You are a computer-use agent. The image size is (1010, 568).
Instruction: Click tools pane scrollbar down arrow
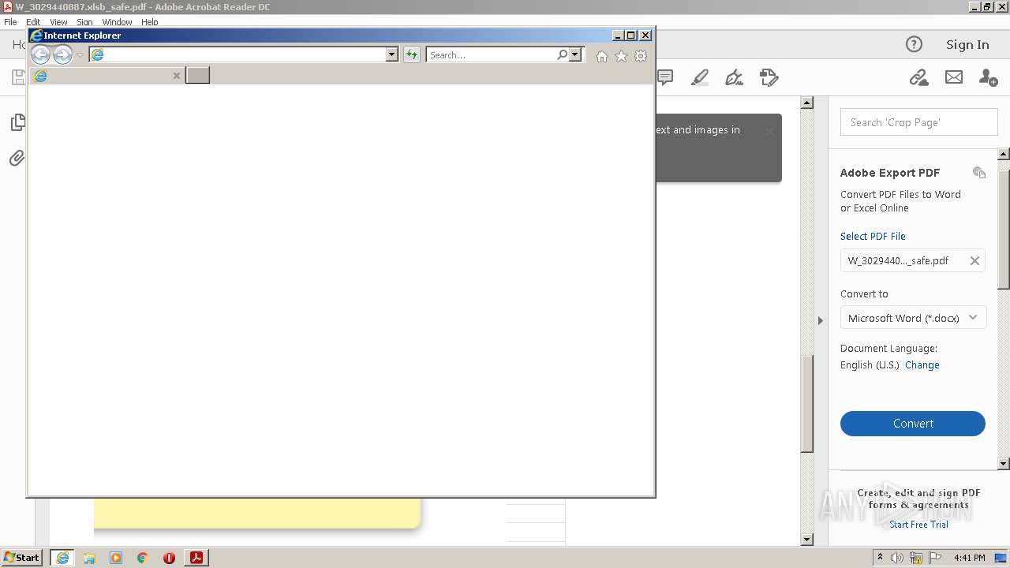point(1004,464)
